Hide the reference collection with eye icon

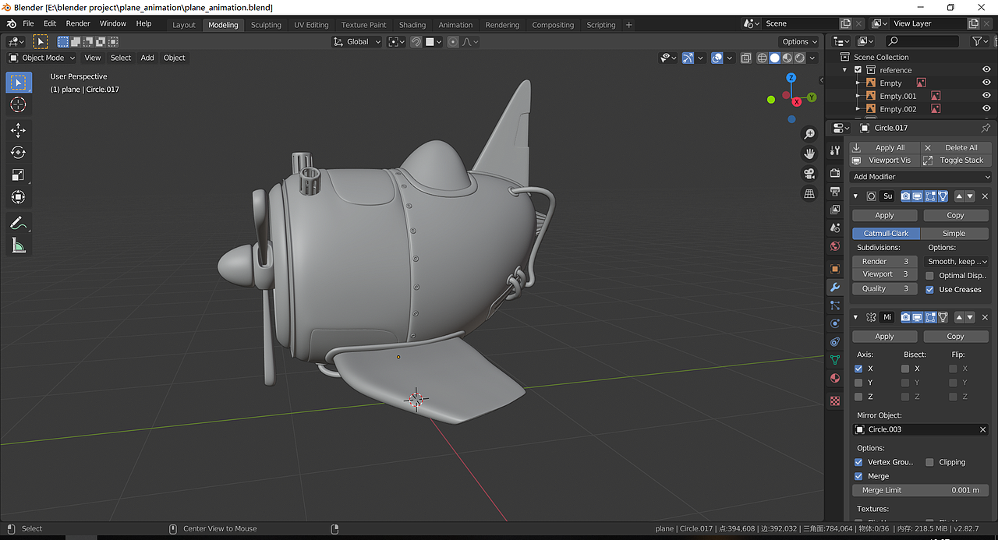point(986,70)
